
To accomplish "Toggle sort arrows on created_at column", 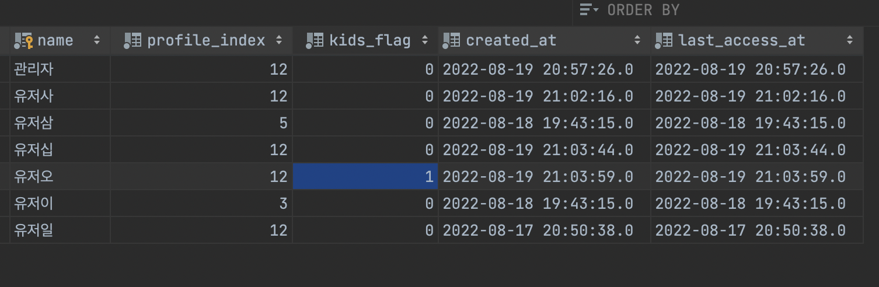I will [637, 40].
